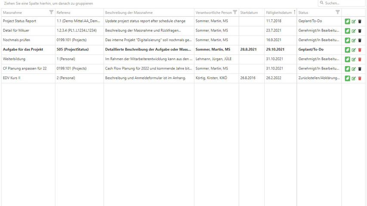Open attachments for Nochmals prüfen row
367x206 pixels.
[348, 40]
